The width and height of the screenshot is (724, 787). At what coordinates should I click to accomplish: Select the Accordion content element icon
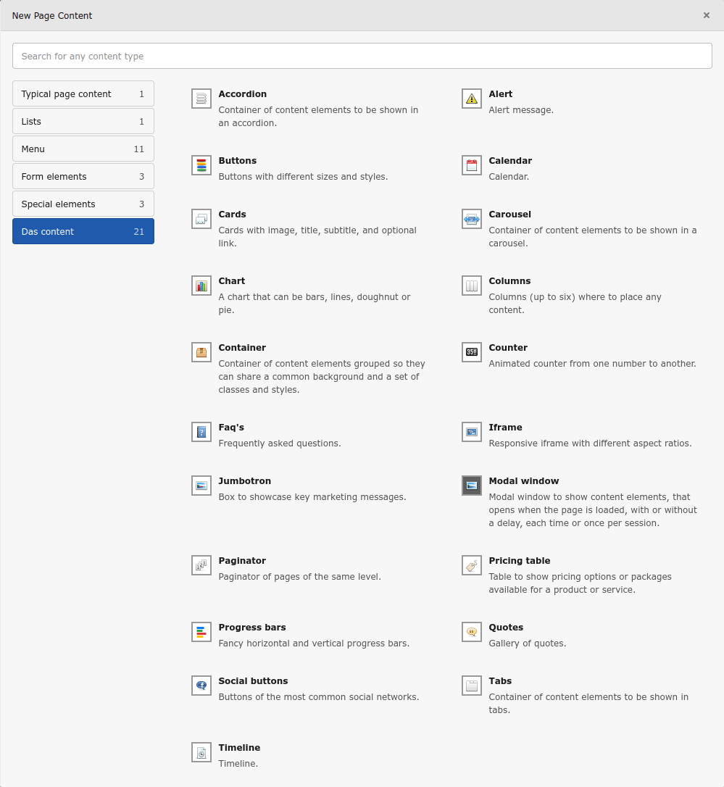(x=201, y=99)
